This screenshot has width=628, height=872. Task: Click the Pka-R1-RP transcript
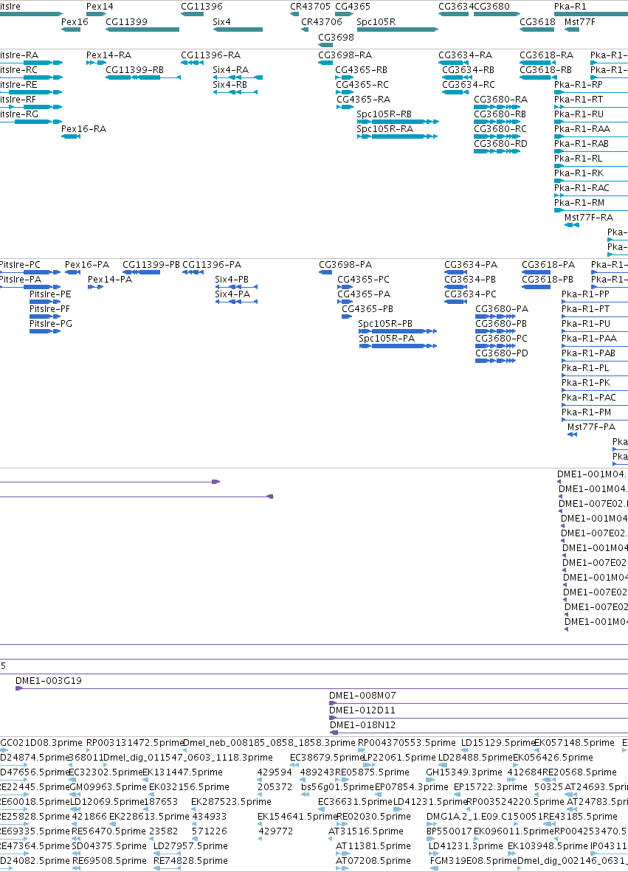coord(590,92)
